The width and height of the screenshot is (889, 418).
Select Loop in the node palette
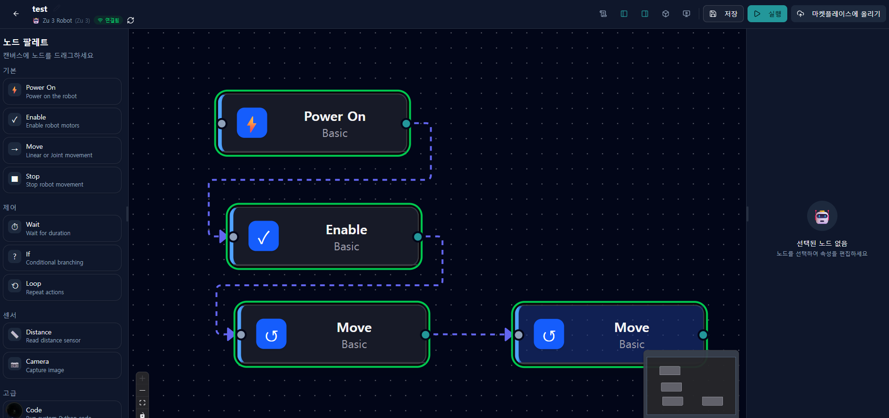(x=62, y=288)
